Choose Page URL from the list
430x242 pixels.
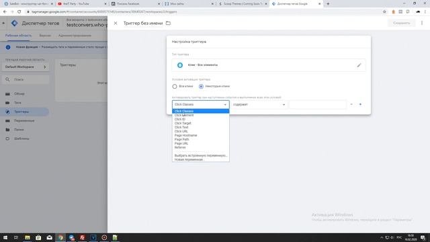pyautogui.click(x=200, y=143)
